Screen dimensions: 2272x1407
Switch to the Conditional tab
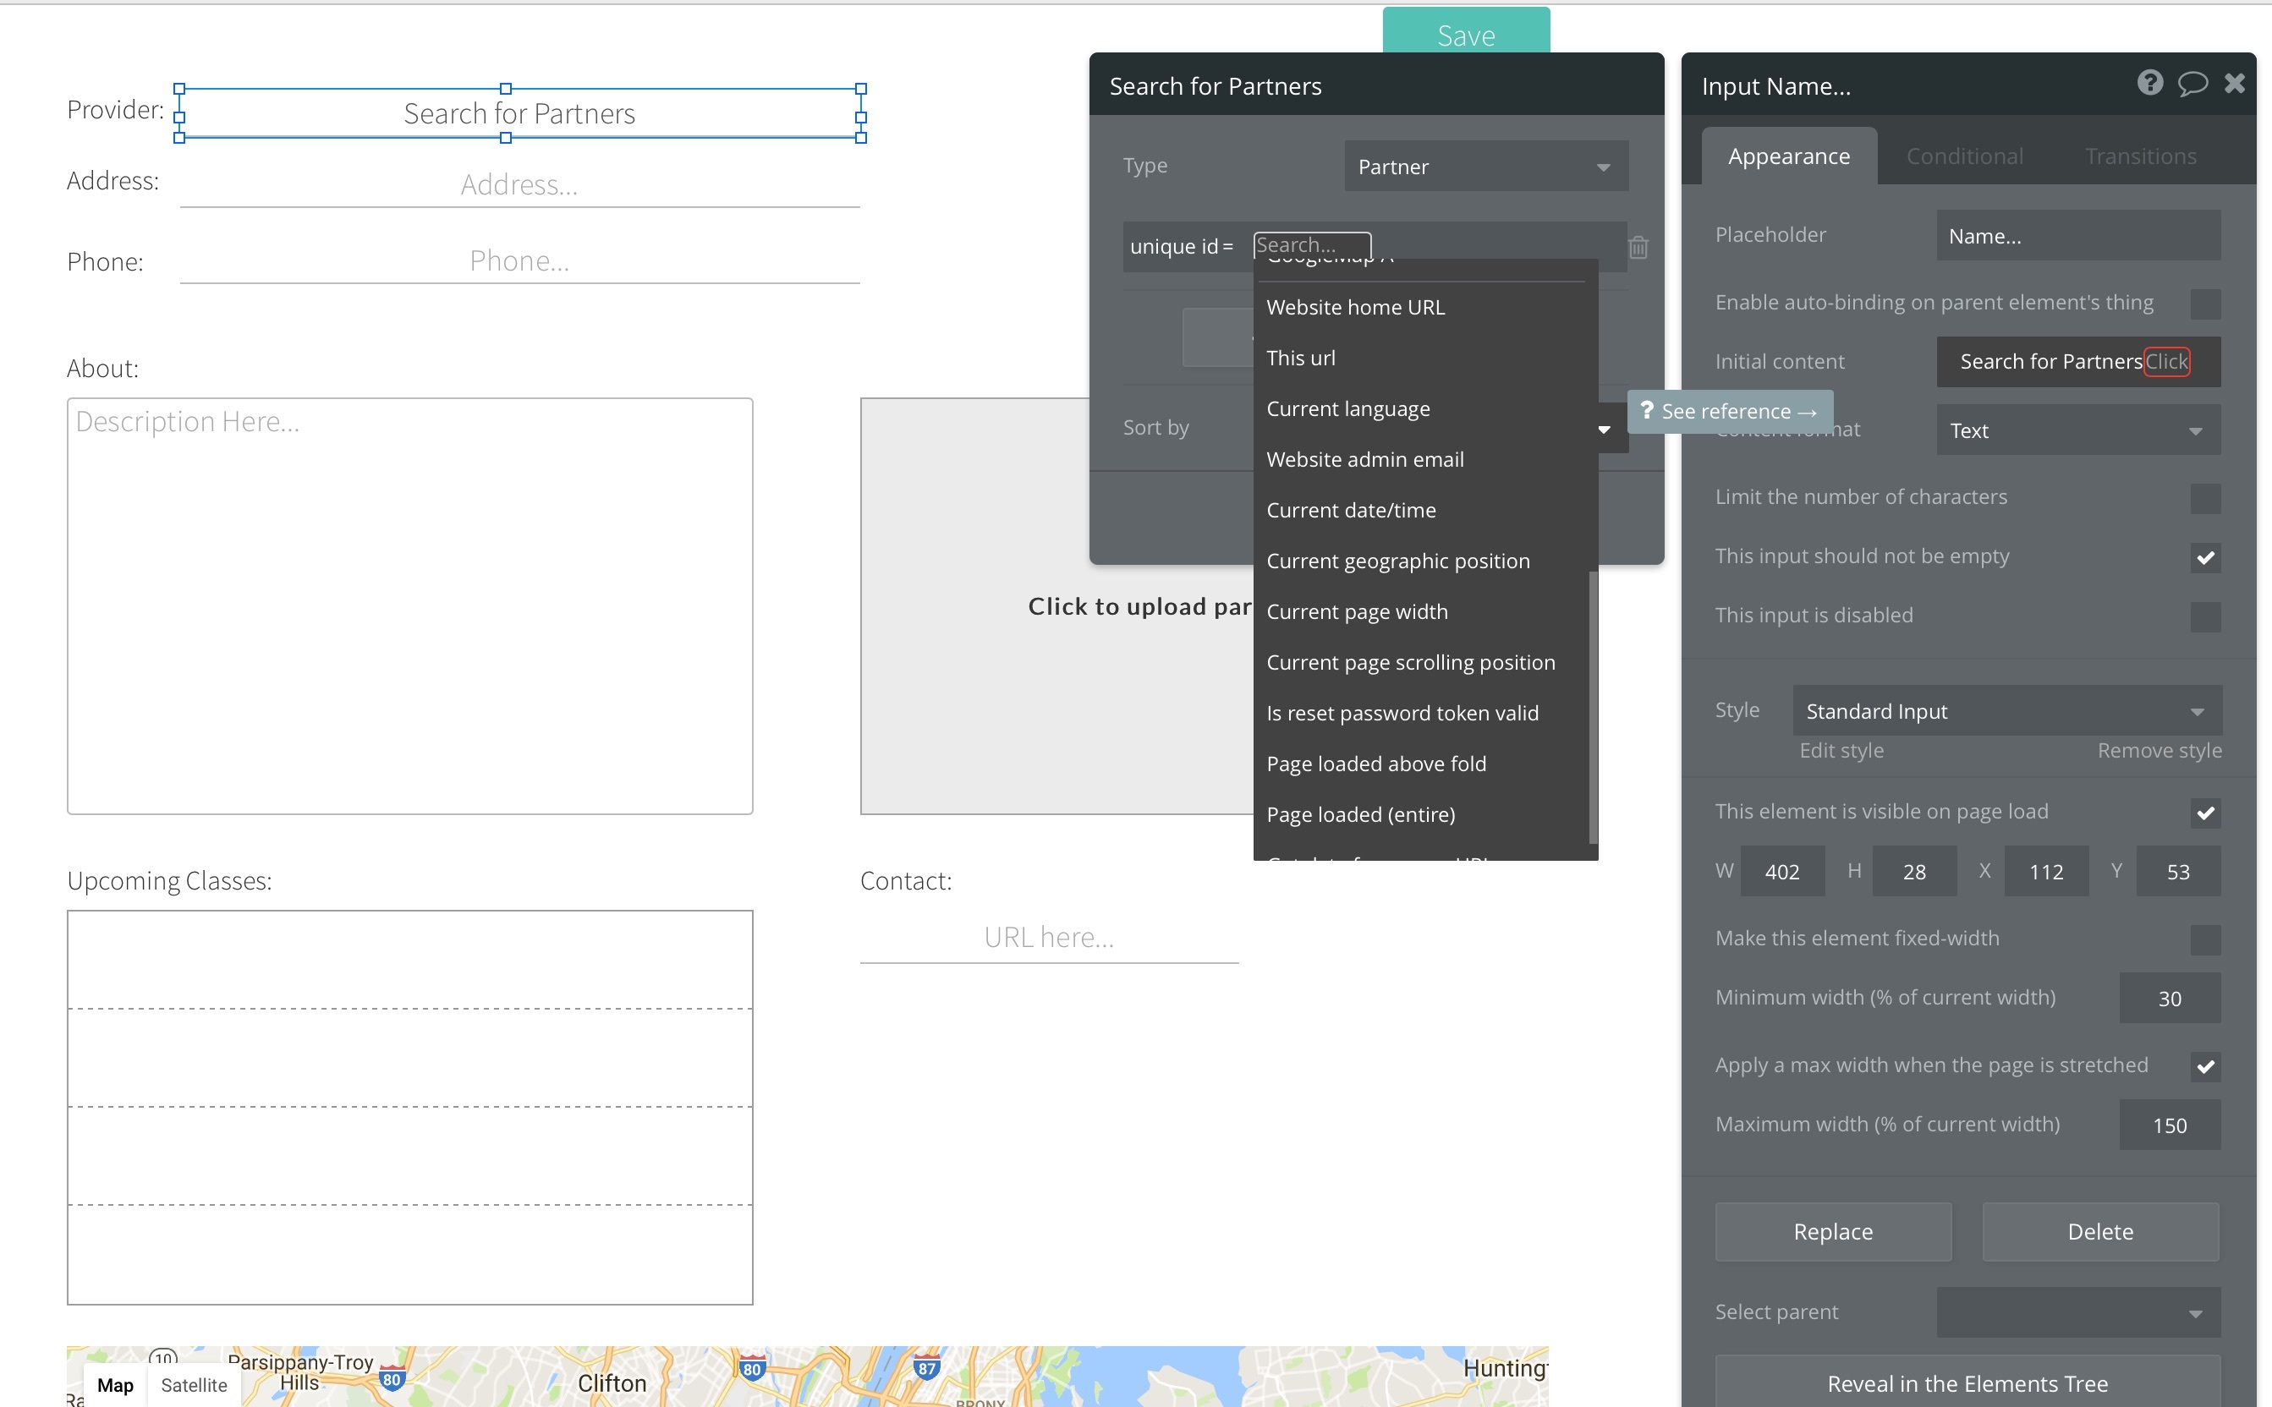tap(1964, 156)
